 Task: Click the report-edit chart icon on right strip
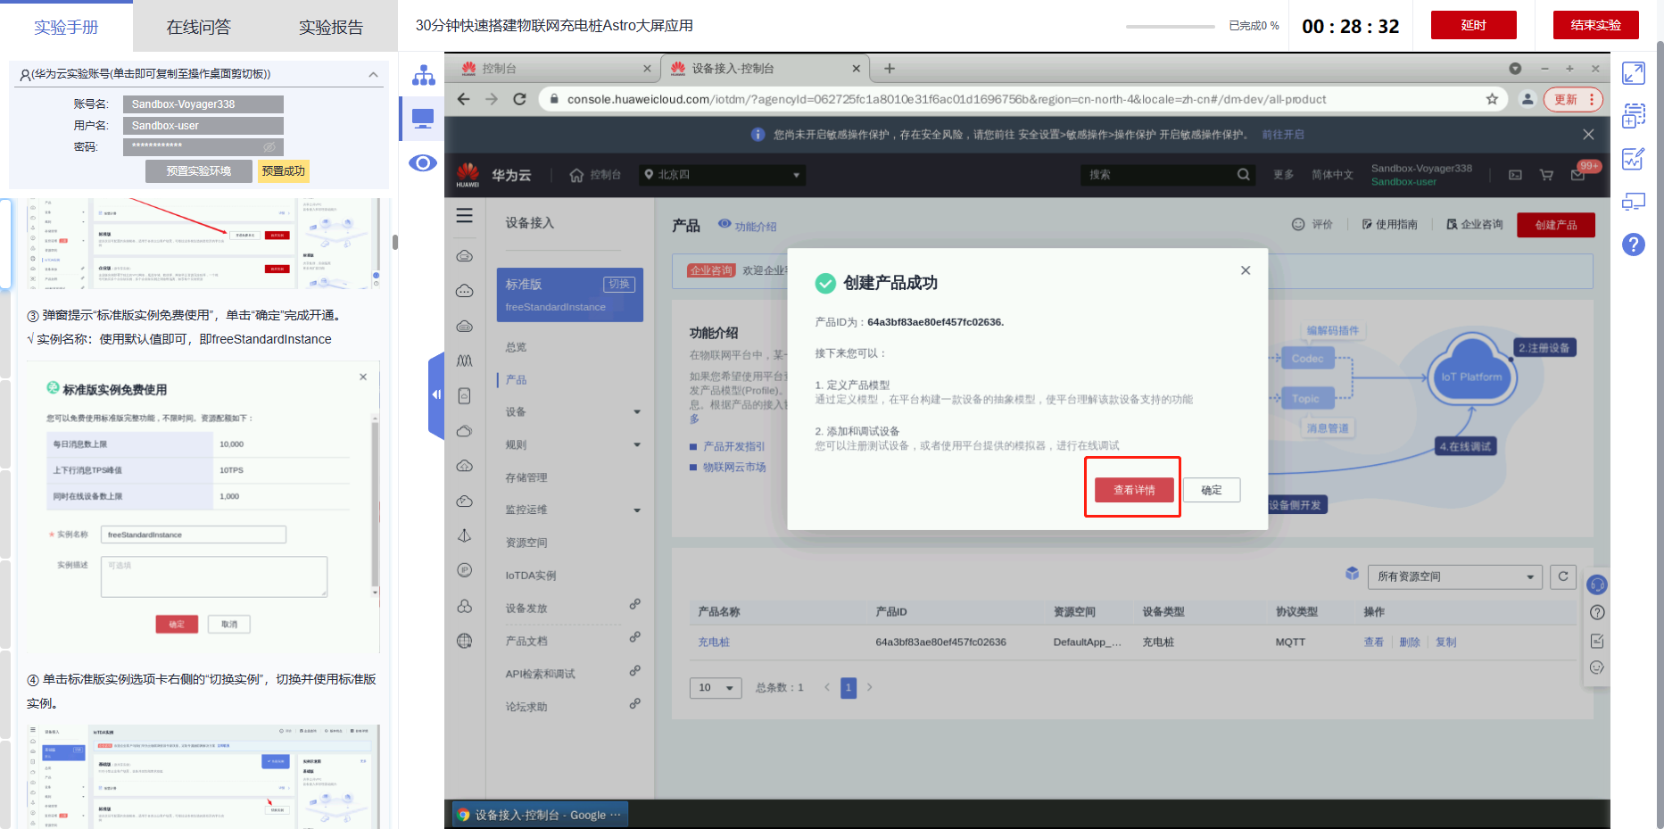tap(1634, 159)
